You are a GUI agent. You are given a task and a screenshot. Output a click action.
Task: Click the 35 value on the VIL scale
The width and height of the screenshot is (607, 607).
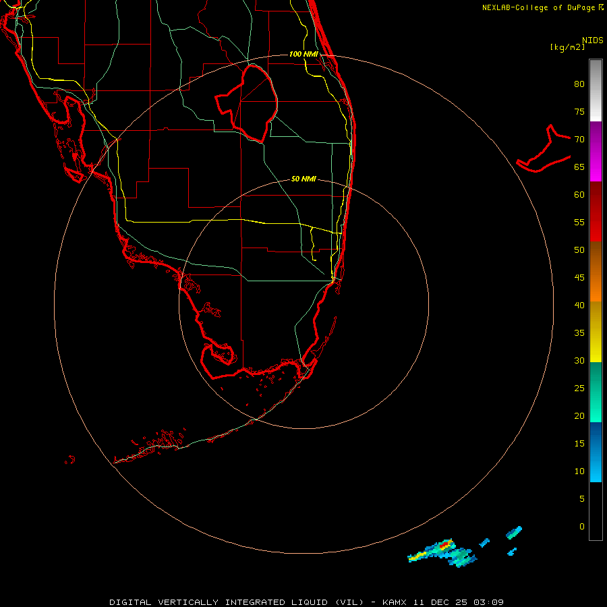[579, 333]
